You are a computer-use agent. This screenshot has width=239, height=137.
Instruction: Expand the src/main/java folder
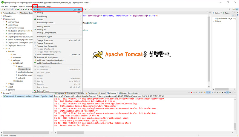(4, 22)
